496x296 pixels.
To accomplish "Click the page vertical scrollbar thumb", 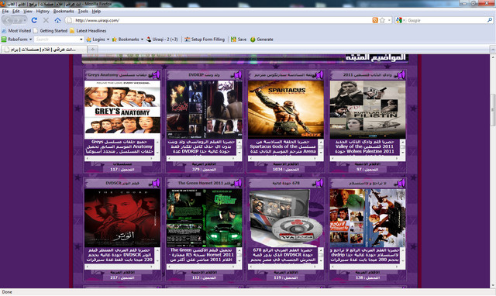I will (493, 110).
